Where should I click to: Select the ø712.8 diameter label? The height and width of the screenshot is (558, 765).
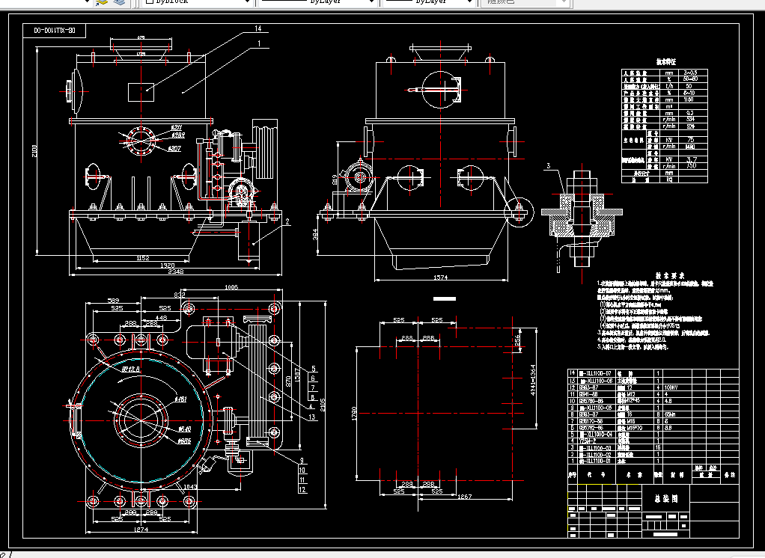[131, 369]
